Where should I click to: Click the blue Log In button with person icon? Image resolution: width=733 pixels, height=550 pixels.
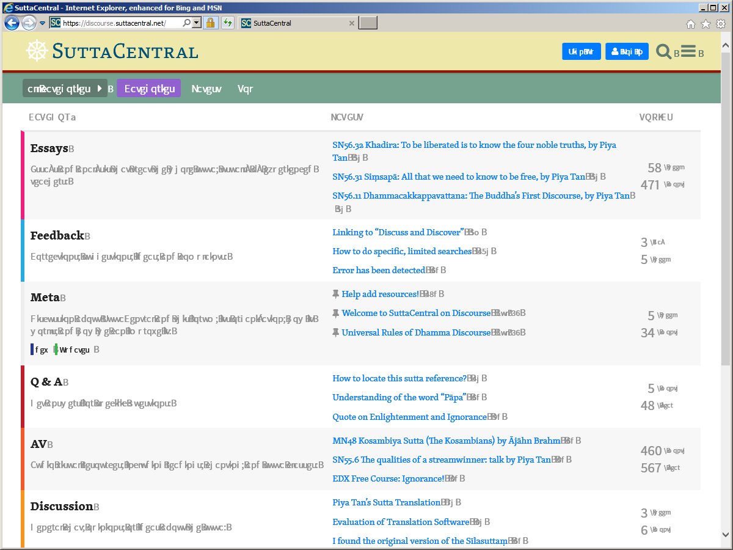pyautogui.click(x=627, y=51)
